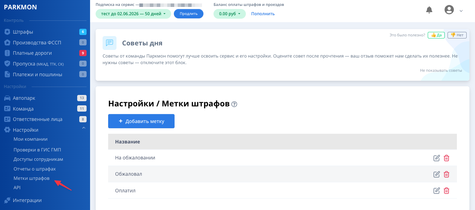The image size is (475, 210).
Task: Go to «Автопарк» in the sidebar
Action: pyautogui.click(x=24, y=98)
